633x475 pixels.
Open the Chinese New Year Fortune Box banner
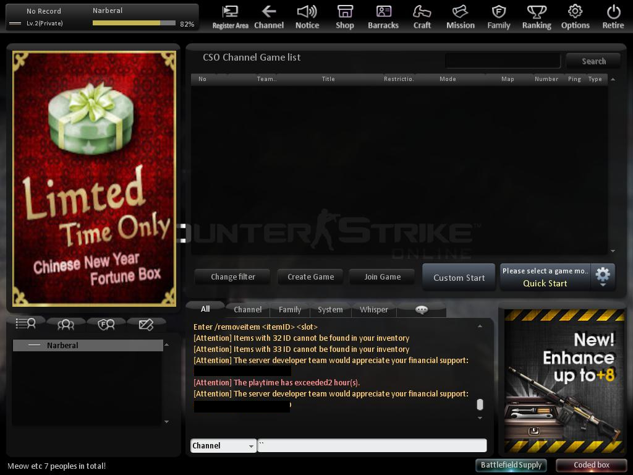(94, 178)
